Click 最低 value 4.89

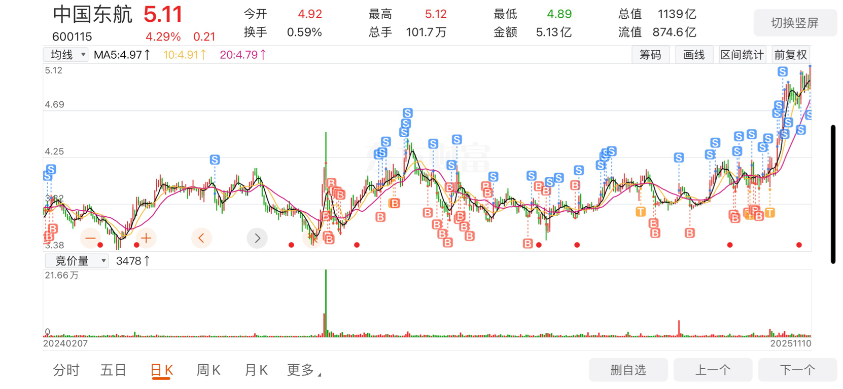click(x=559, y=14)
